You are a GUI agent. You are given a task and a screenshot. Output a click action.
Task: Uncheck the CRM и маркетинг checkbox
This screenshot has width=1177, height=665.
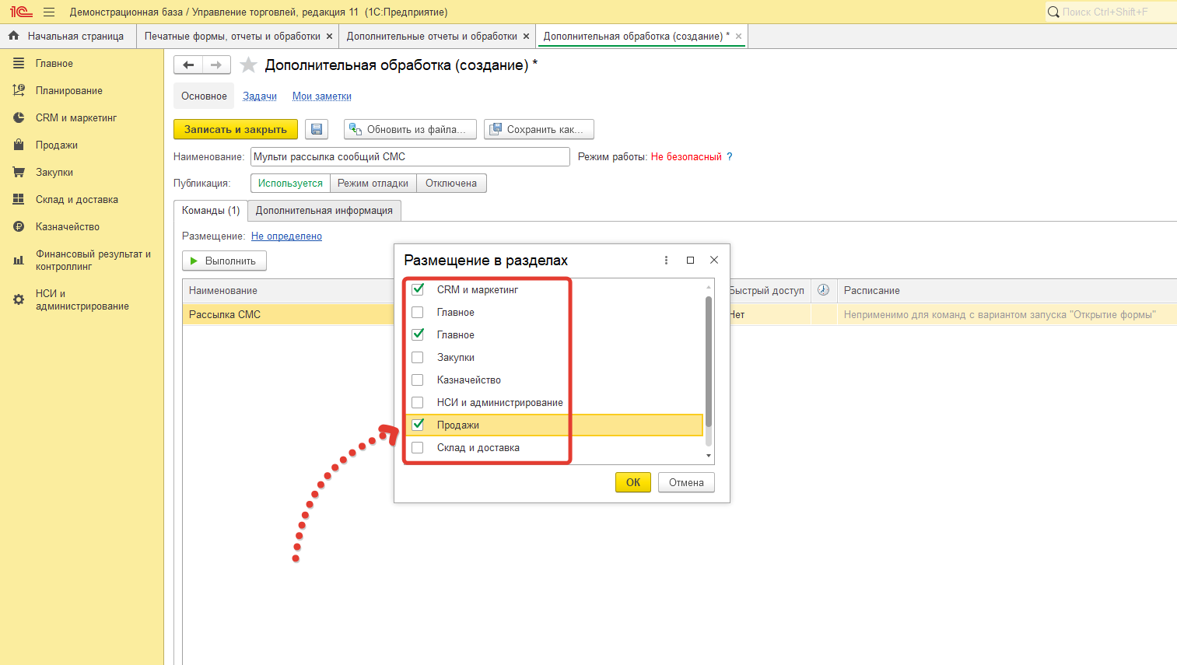click(418, 289)
